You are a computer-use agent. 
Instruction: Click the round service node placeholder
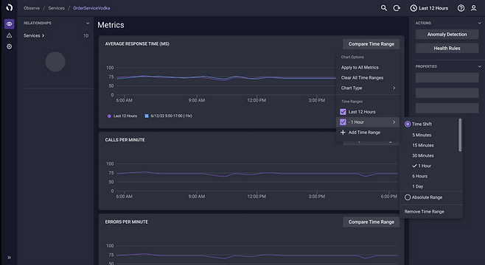[55, 62]
